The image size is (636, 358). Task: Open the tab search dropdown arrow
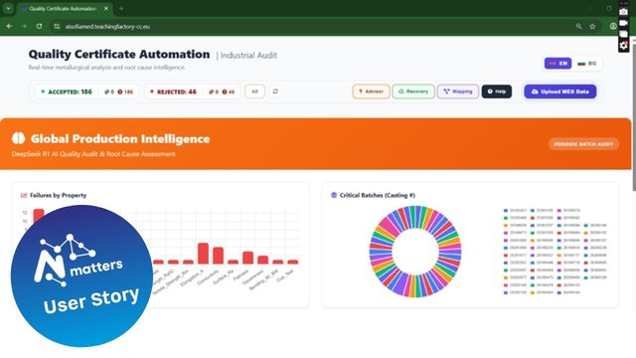coord(8,8)
